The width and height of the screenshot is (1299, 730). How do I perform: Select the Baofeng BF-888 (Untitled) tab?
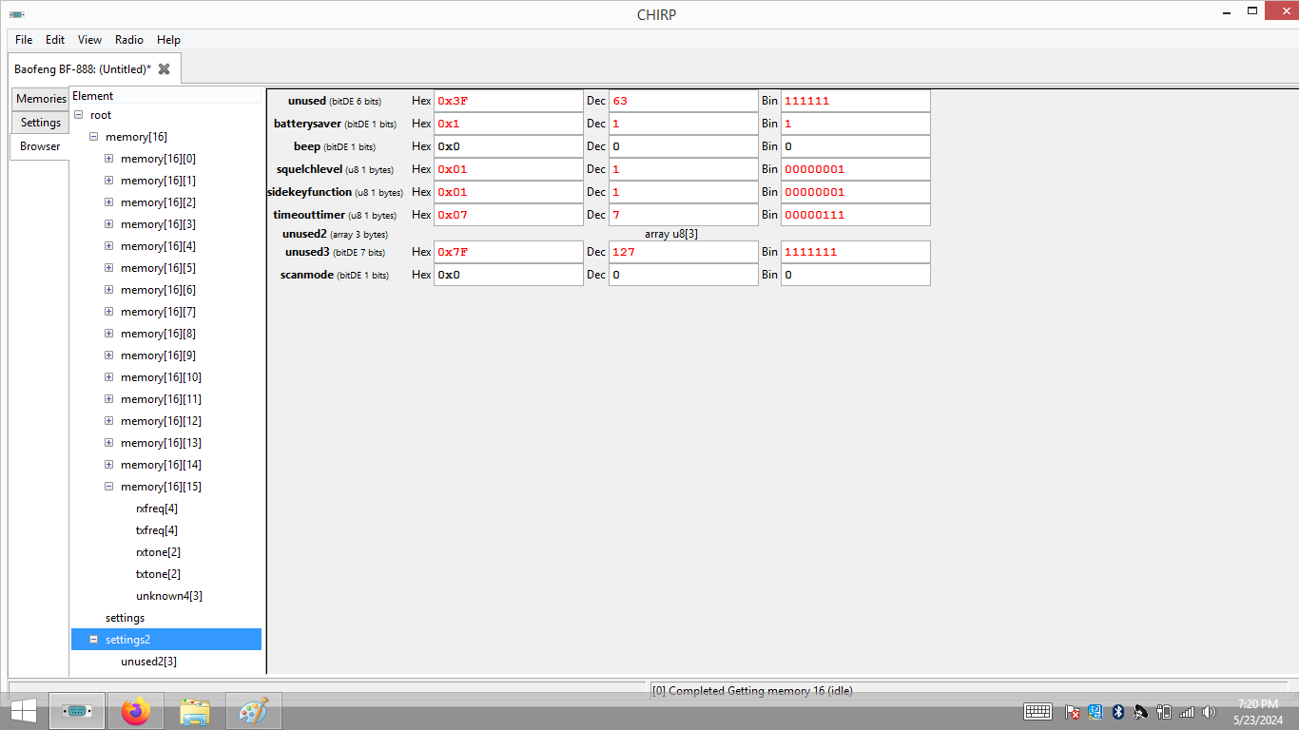(83, 68)
